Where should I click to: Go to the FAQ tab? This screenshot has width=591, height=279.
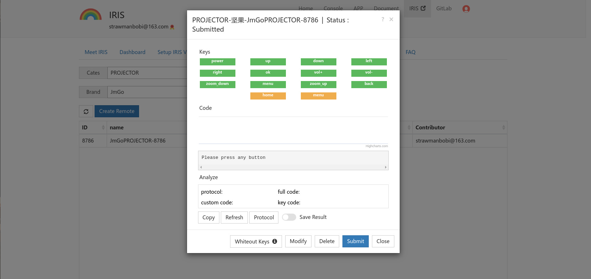click(410, 52)
